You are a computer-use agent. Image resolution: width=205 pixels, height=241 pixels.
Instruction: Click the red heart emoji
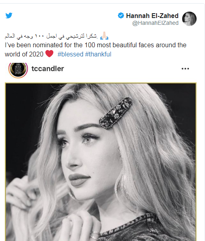point(49,54)
